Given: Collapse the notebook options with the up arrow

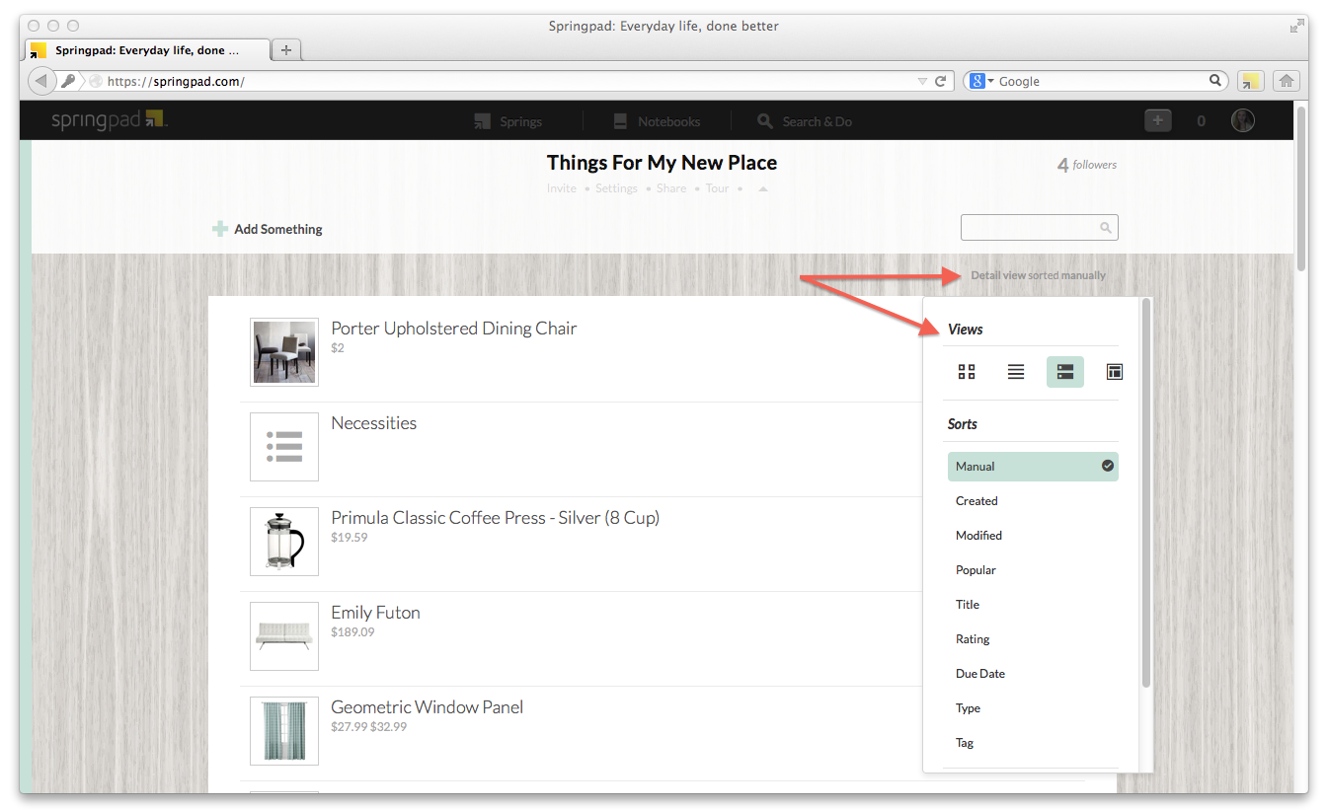Looking at the screenshot, I should pyautogui.click(x=761, y=187).
